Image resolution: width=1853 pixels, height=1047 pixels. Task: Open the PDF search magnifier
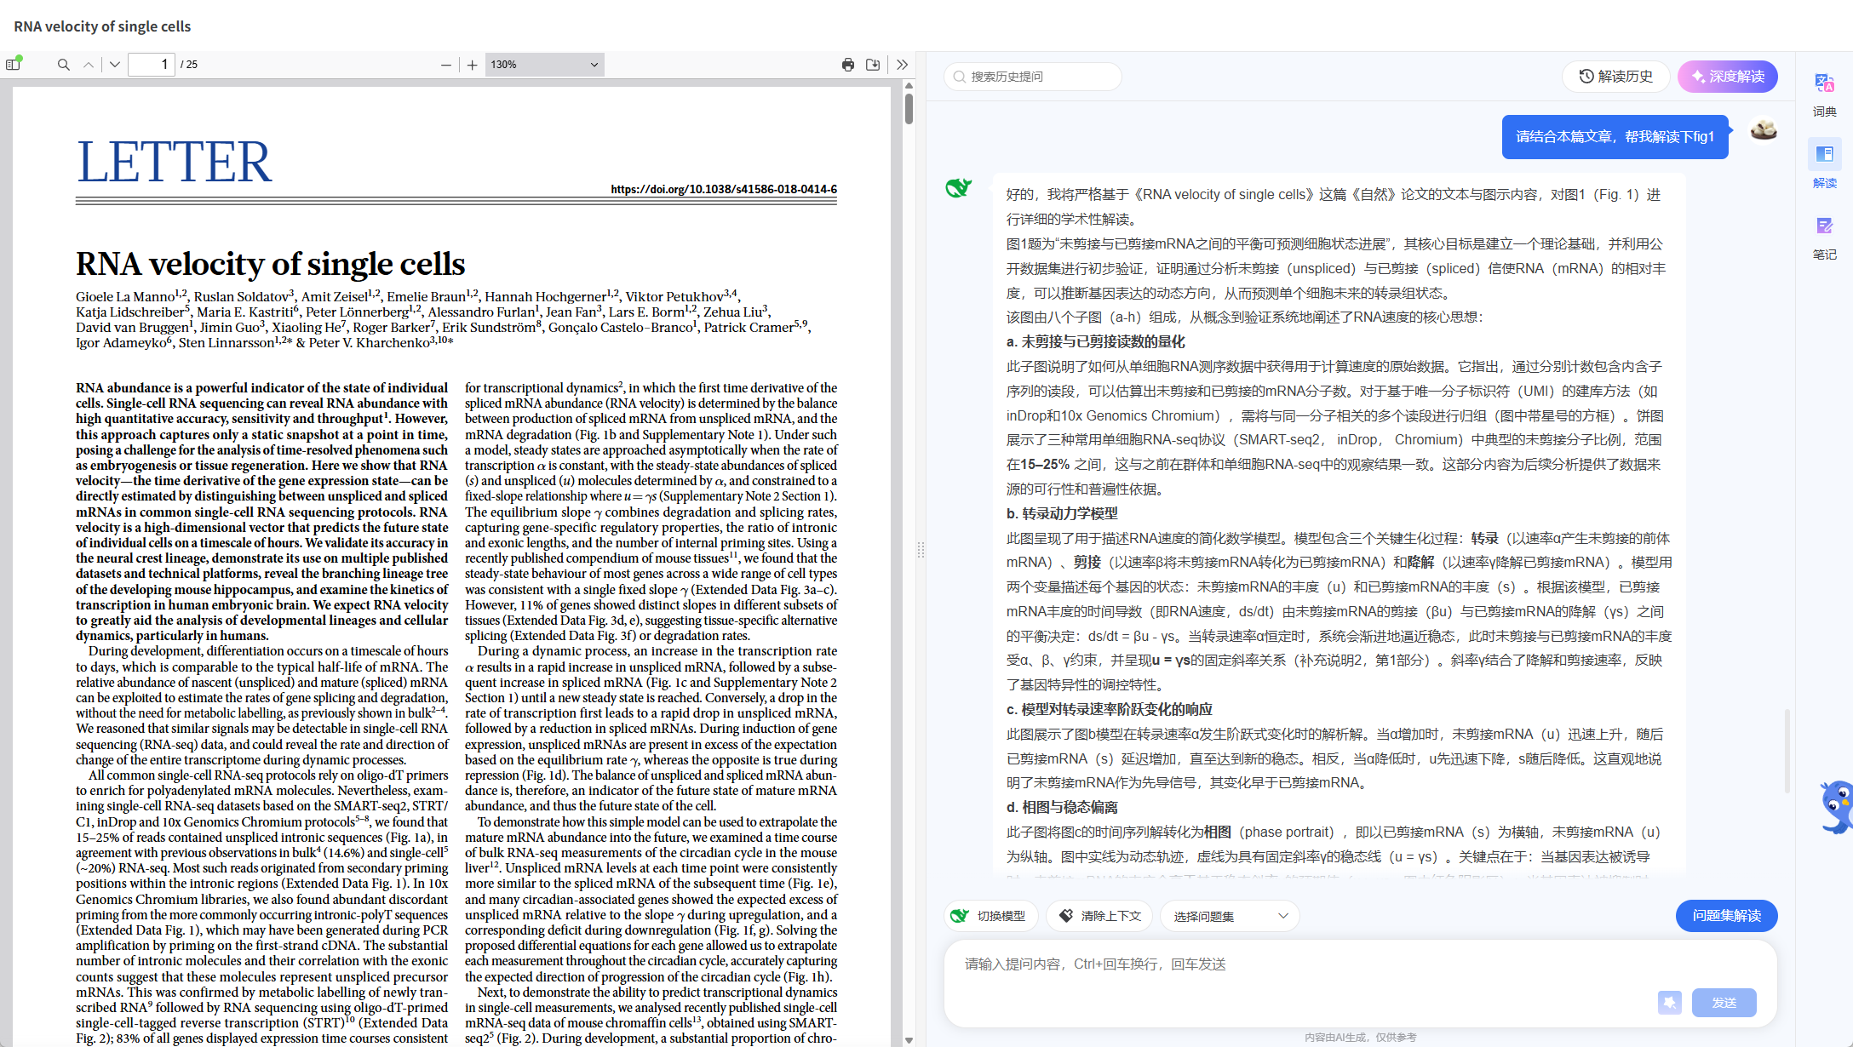(64, 65)
